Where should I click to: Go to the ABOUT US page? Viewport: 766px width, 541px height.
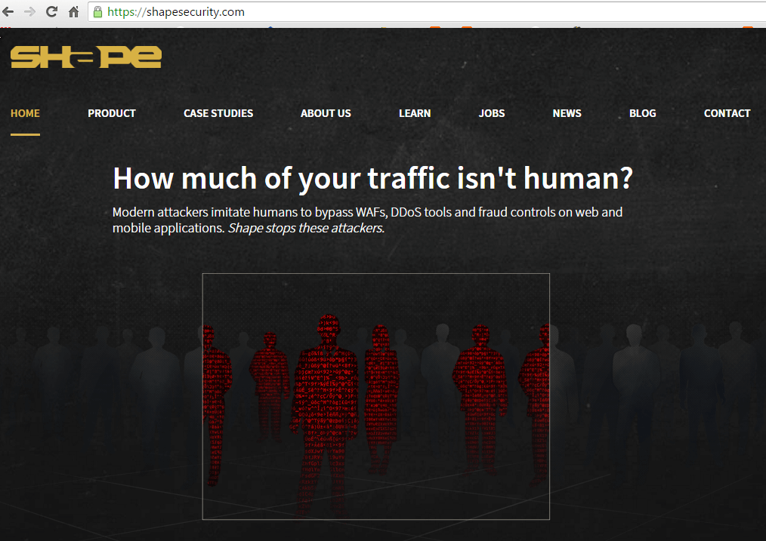326,113
